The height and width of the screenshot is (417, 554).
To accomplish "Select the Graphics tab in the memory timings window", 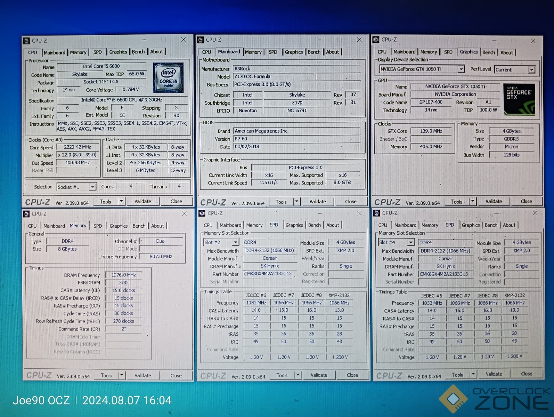I will click(119, 226).
